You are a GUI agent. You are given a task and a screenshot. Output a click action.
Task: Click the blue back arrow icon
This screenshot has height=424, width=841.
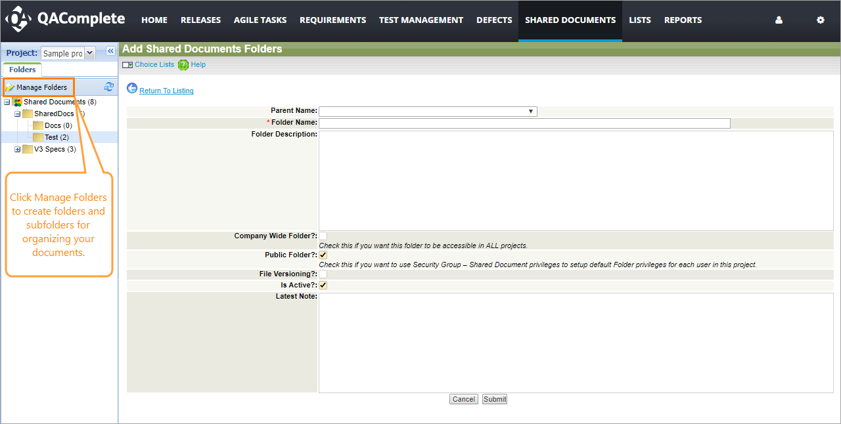click(x=132, y=89)
